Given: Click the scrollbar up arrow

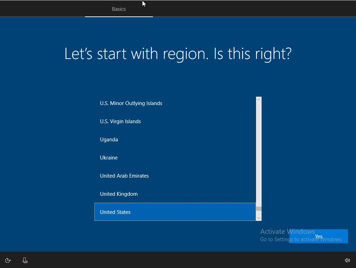Looking at the screenshot, I should click(258, 99).
